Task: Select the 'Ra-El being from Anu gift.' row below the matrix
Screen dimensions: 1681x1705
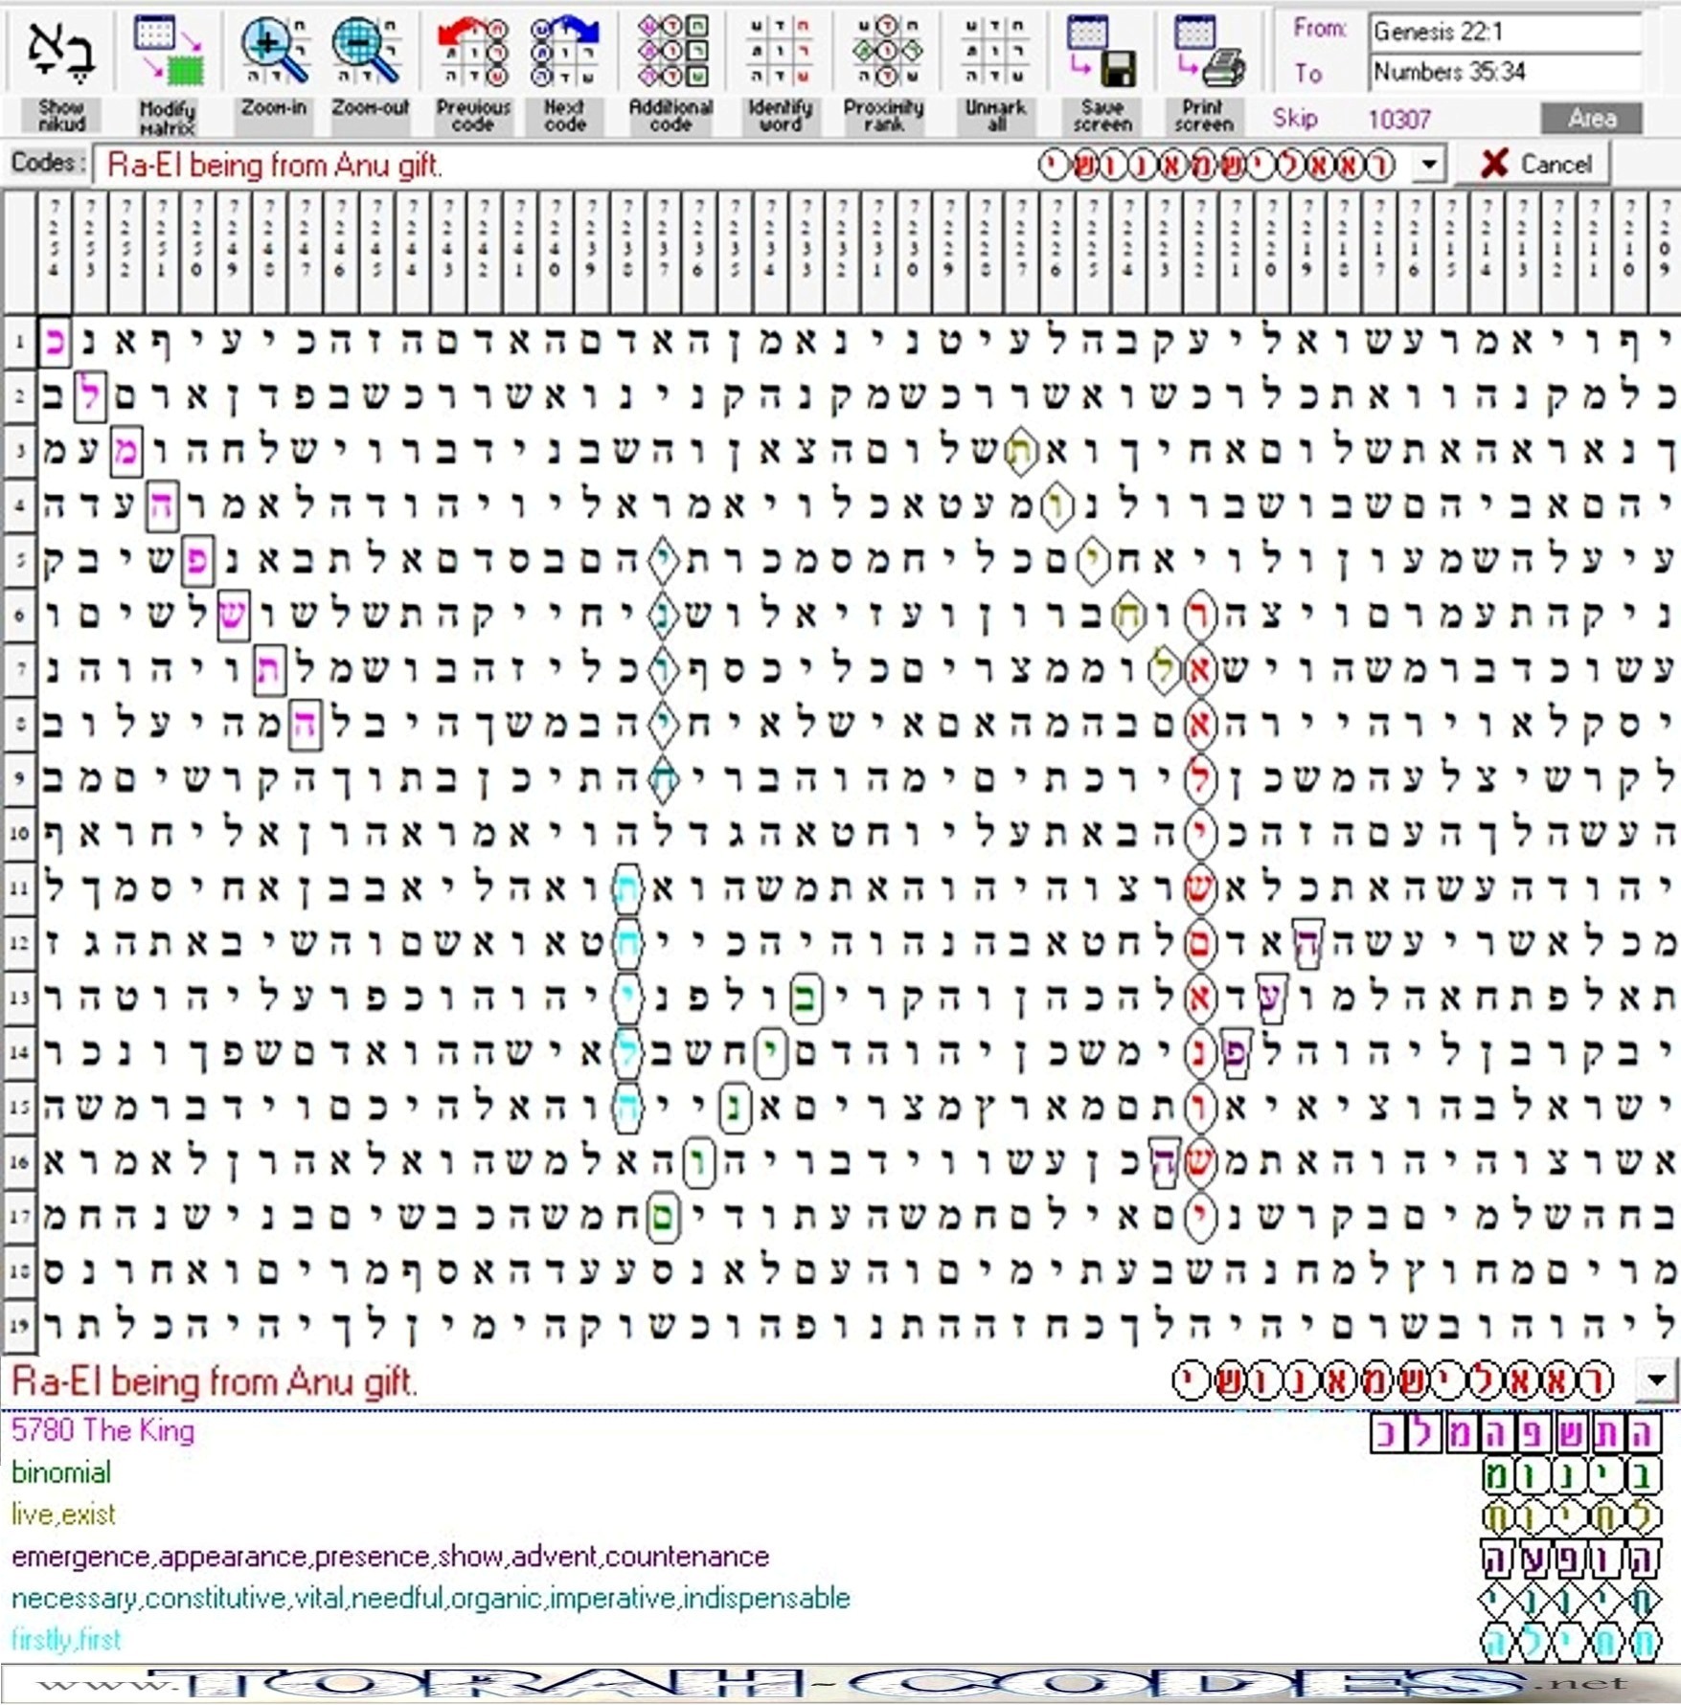Action: (x=837, y=1381)
